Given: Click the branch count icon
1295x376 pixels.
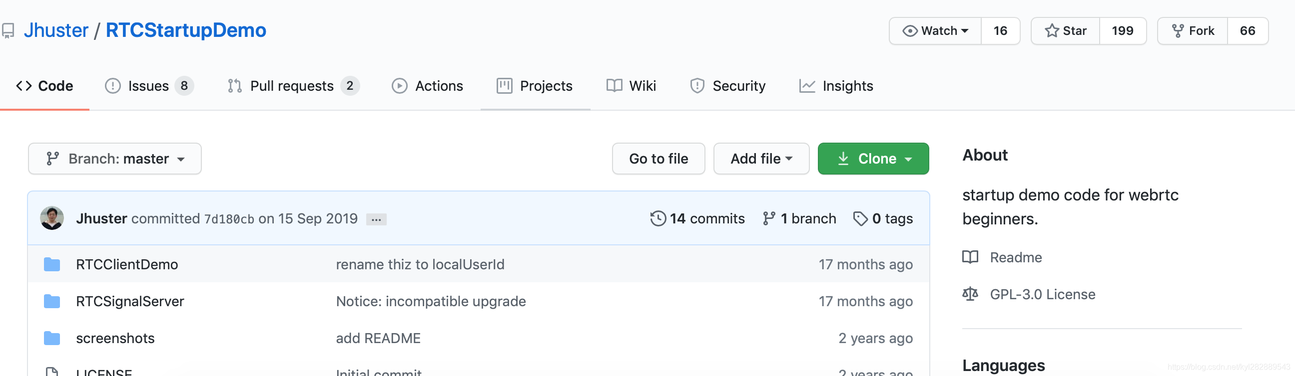Looking at the screenshot, I should click(x=768, y=218).
